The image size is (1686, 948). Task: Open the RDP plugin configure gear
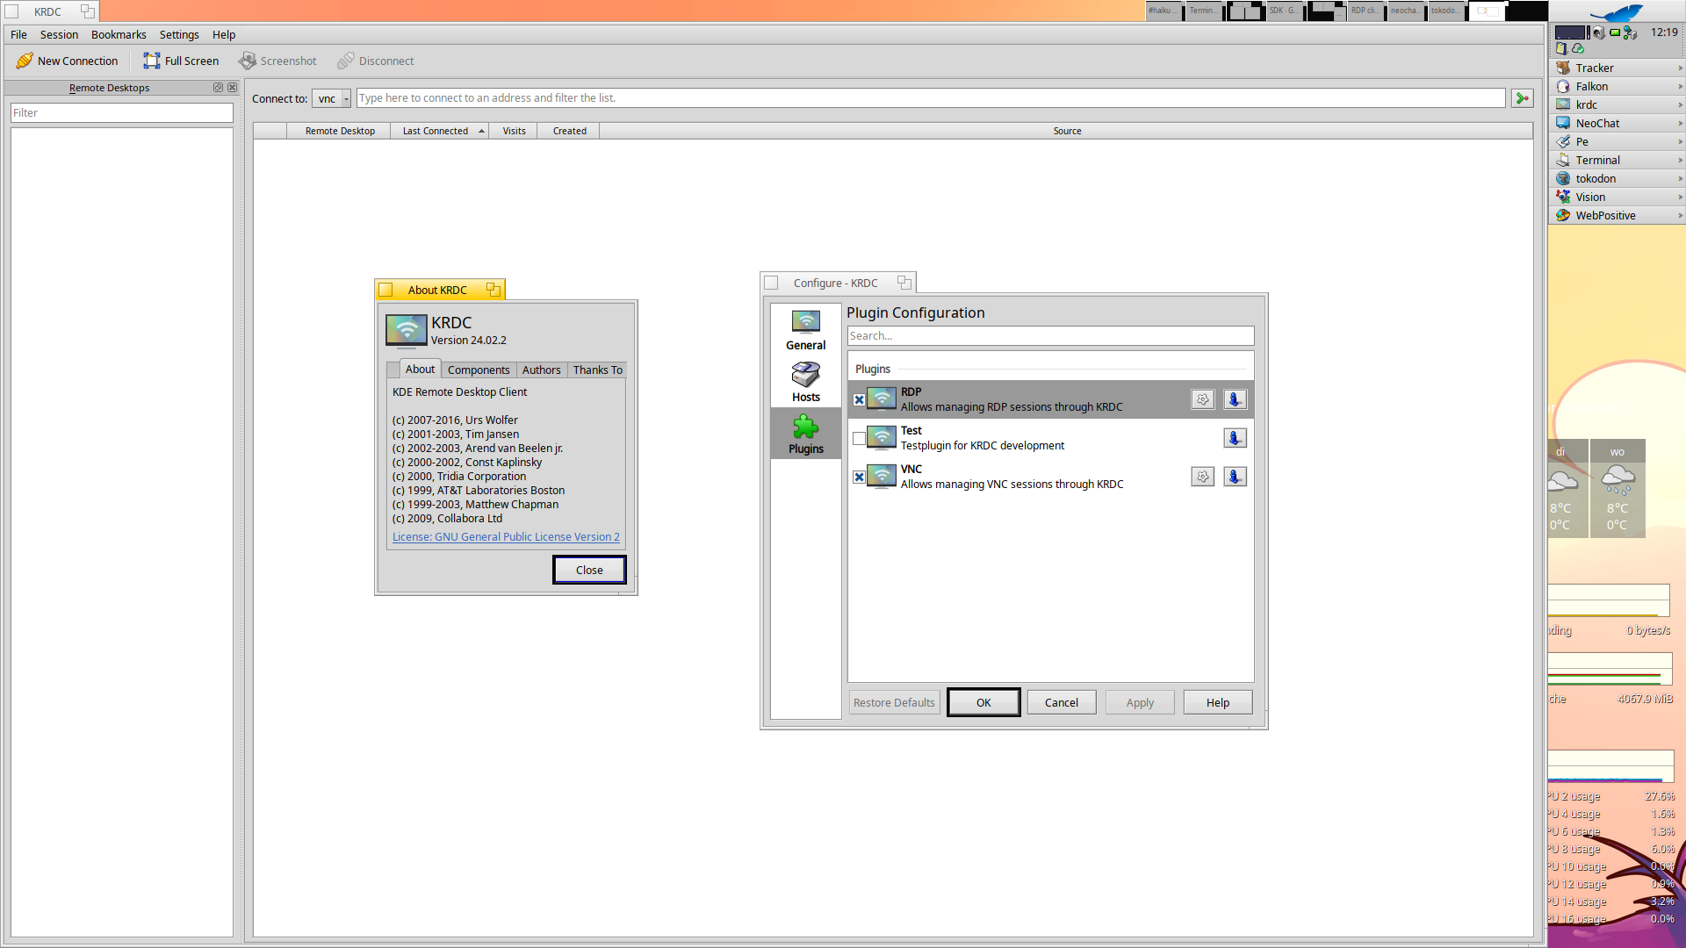1202,399
